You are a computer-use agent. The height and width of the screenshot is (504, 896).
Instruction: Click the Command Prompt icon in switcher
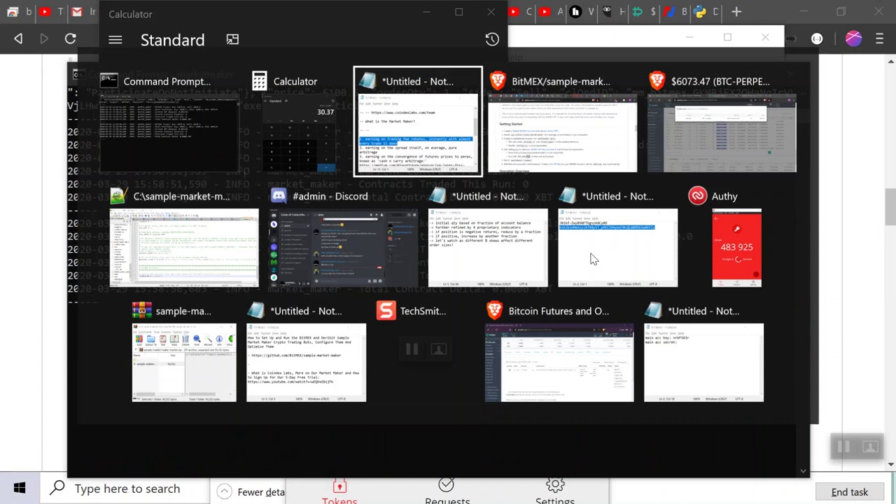(108, 81)
